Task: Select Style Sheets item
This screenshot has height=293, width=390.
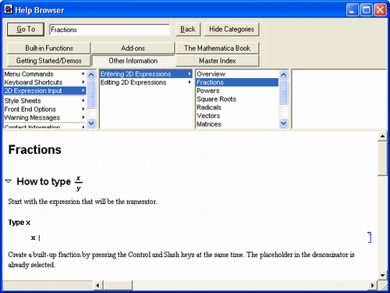Action: point(44,101)
